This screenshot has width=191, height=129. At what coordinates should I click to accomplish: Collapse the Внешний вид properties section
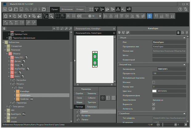pos(184,65)
